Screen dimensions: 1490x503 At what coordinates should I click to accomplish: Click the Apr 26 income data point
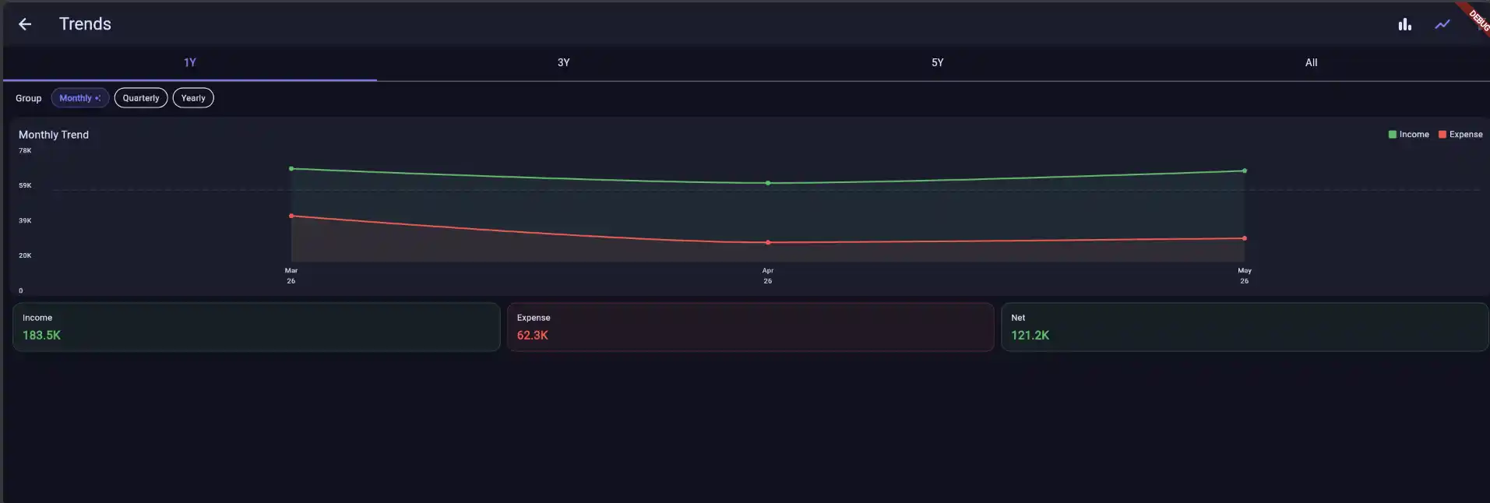(768, 183)
